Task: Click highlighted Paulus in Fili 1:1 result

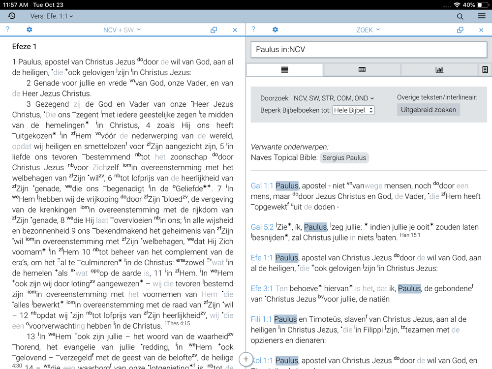Action: tap(285, 319)
